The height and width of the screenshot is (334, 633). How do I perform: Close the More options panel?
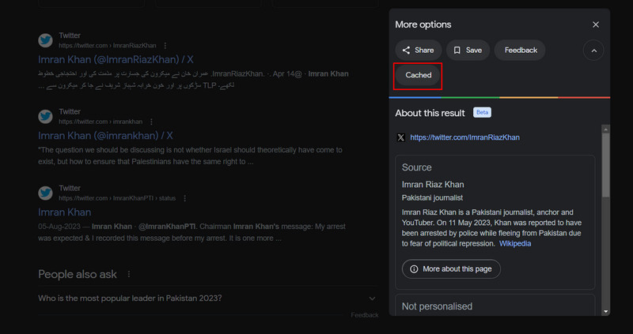tap(596, 24)
